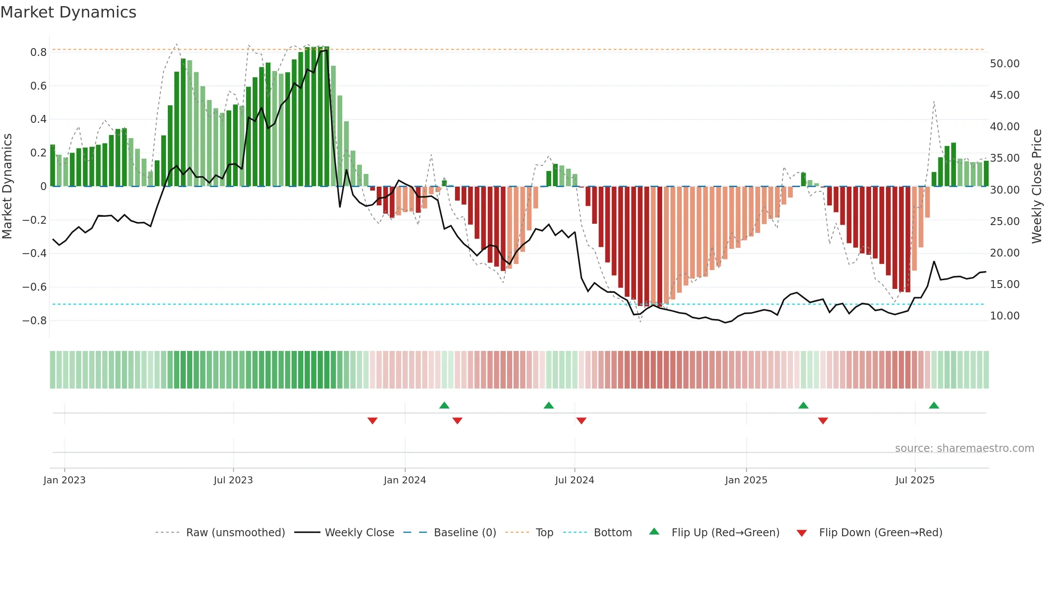Click the Jan 2024 x-axis label
Viewport: 1049px width, 590px height.
point(405,480)
